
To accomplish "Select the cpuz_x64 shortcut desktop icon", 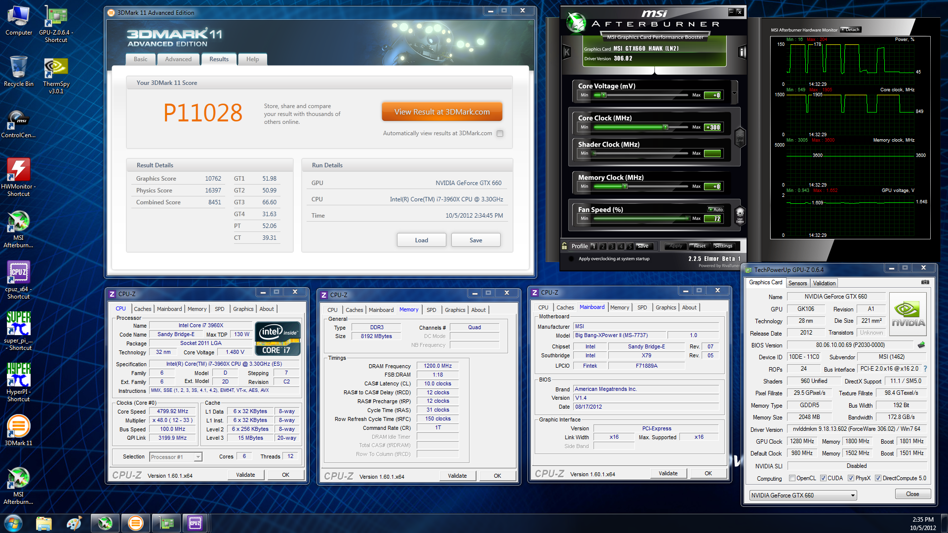I will (x=18, y=280).
